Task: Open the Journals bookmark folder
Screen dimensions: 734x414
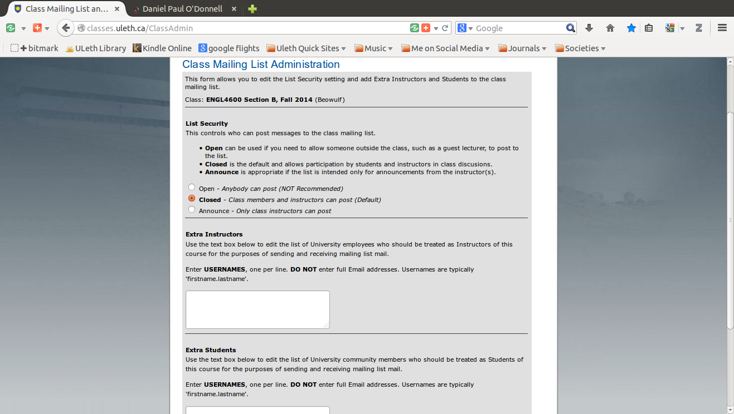Action: pos(522,48)
